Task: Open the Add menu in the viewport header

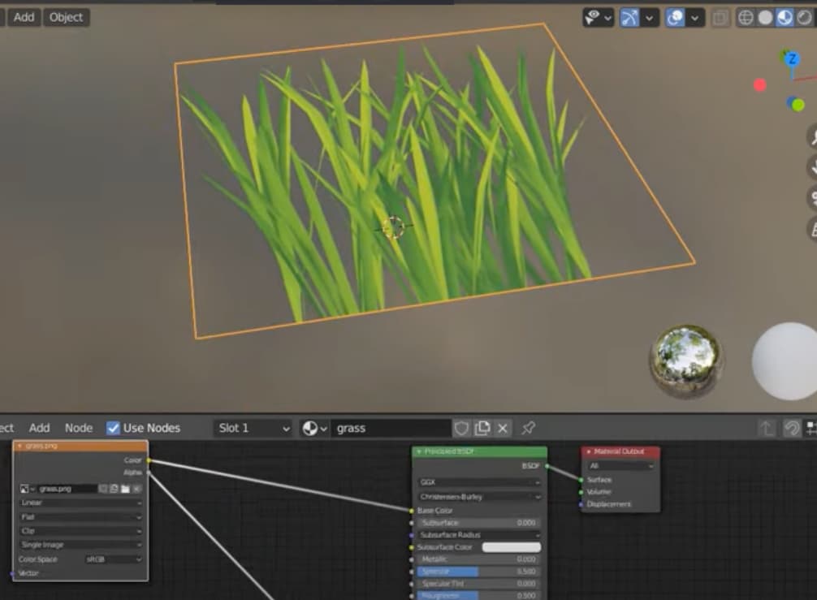Action: click(x=23, y=17)
